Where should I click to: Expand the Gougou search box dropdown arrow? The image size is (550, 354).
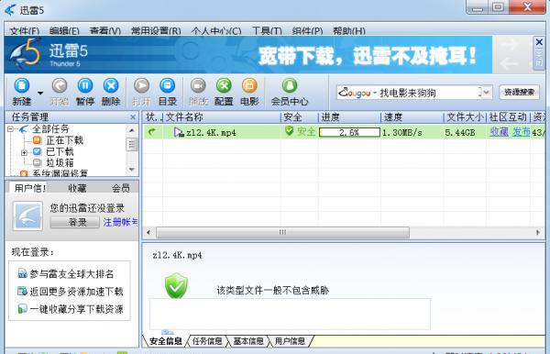pos(486,93)
